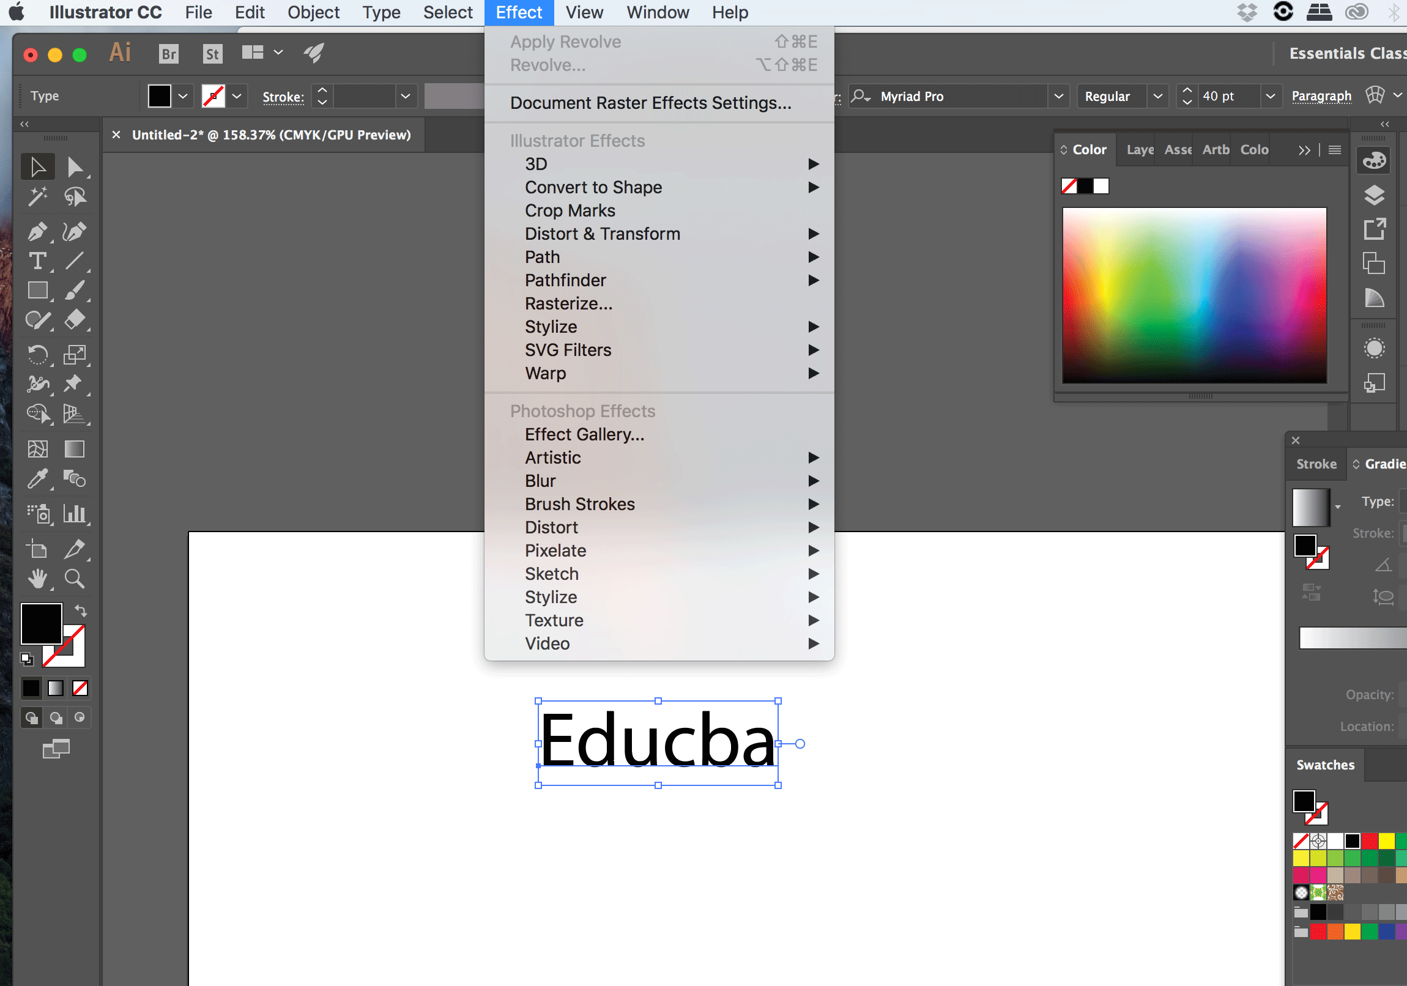Screen dimensions: 1407x986
Task: Open the Bridge (Br) icon
Action: (x=168, y=54)
